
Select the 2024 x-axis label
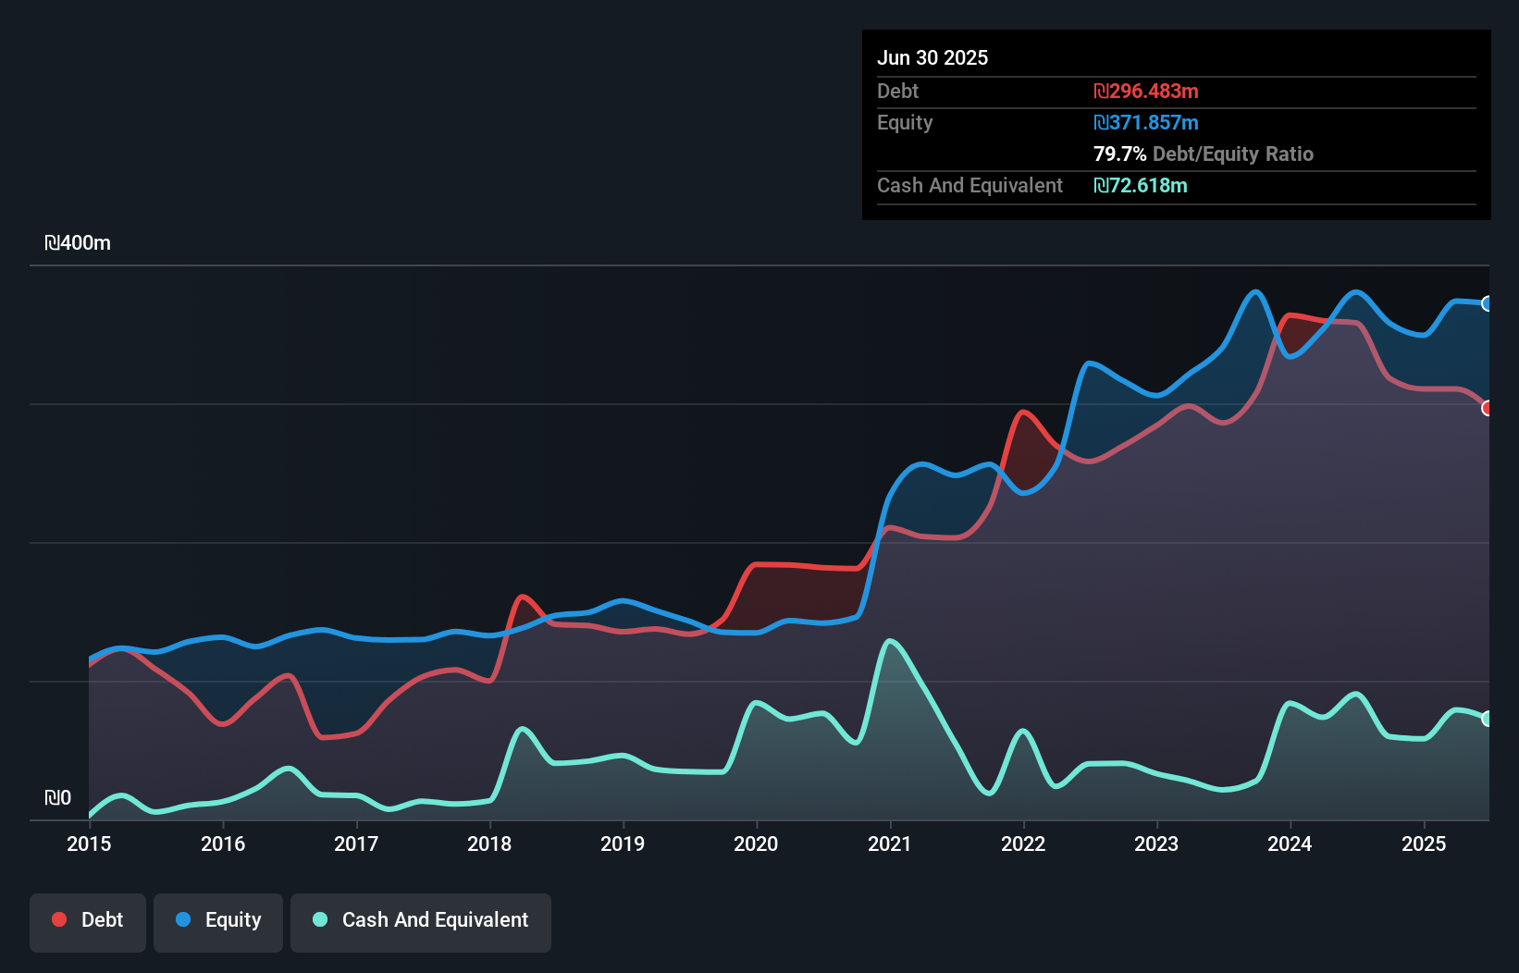[1290, 844]
